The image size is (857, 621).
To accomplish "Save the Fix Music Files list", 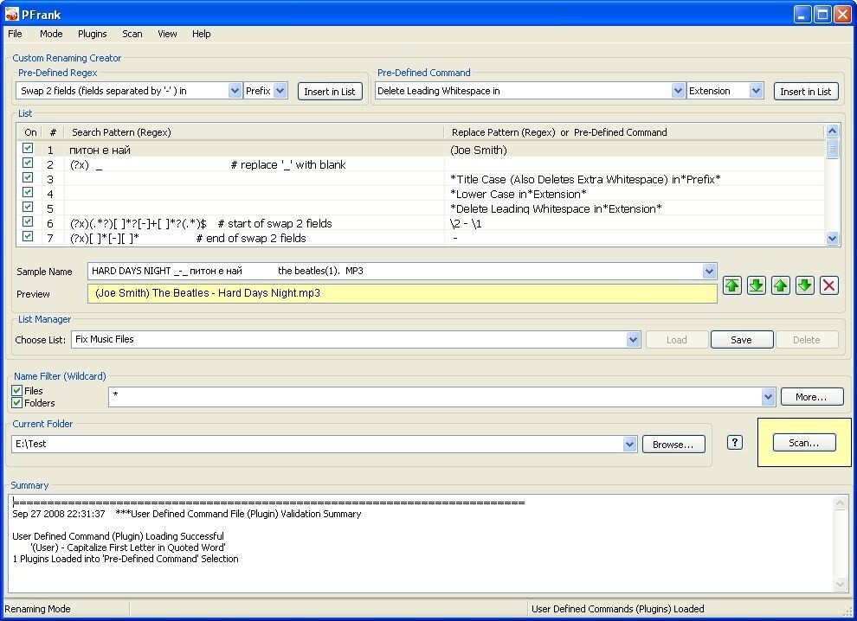I will (742, 340).
